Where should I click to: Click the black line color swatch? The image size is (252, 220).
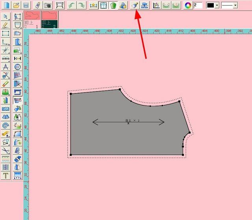tap(211, 5)
